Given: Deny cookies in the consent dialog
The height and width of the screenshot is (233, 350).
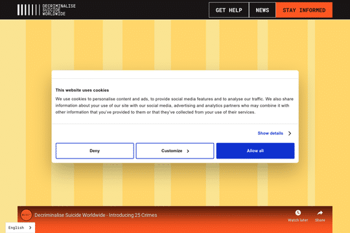Looking at the screenshot, I should (x=95, y=151).
